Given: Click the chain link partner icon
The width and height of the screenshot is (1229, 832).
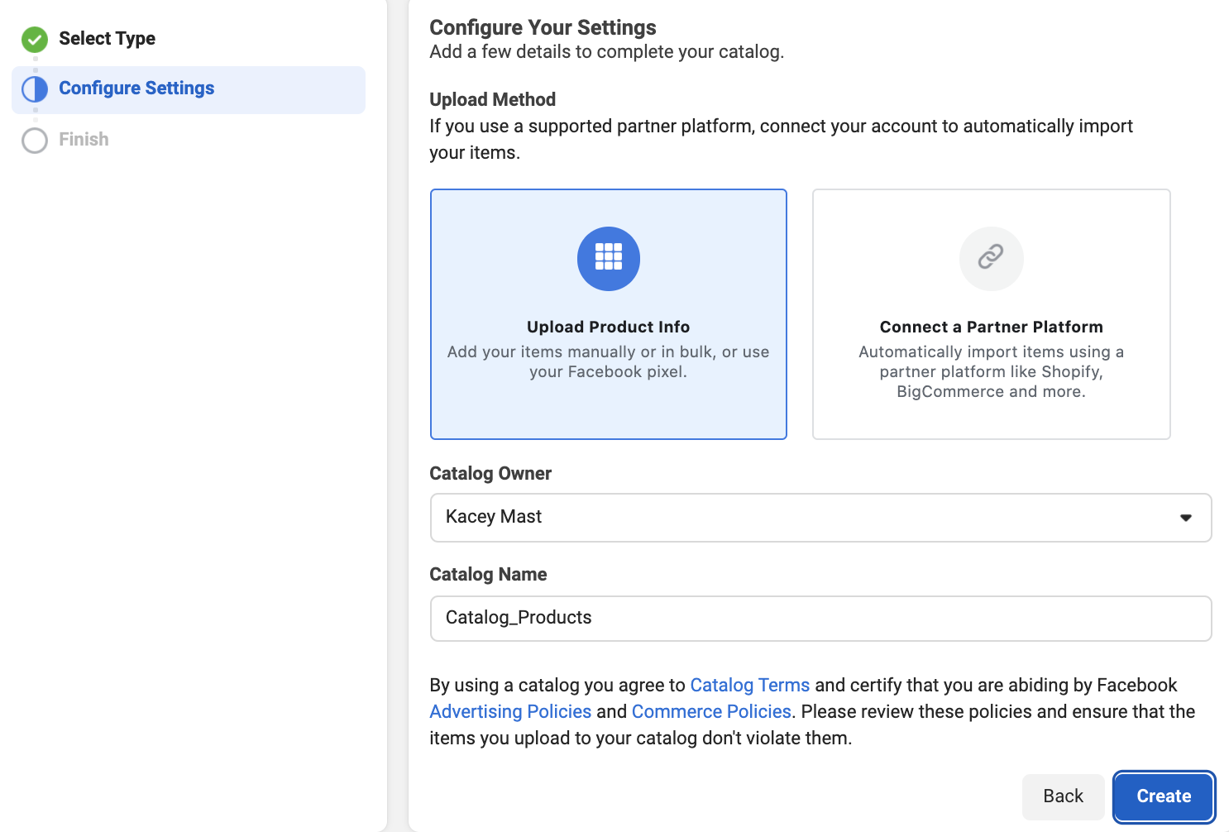Looking at the screenshot, I should coord(991,258).
